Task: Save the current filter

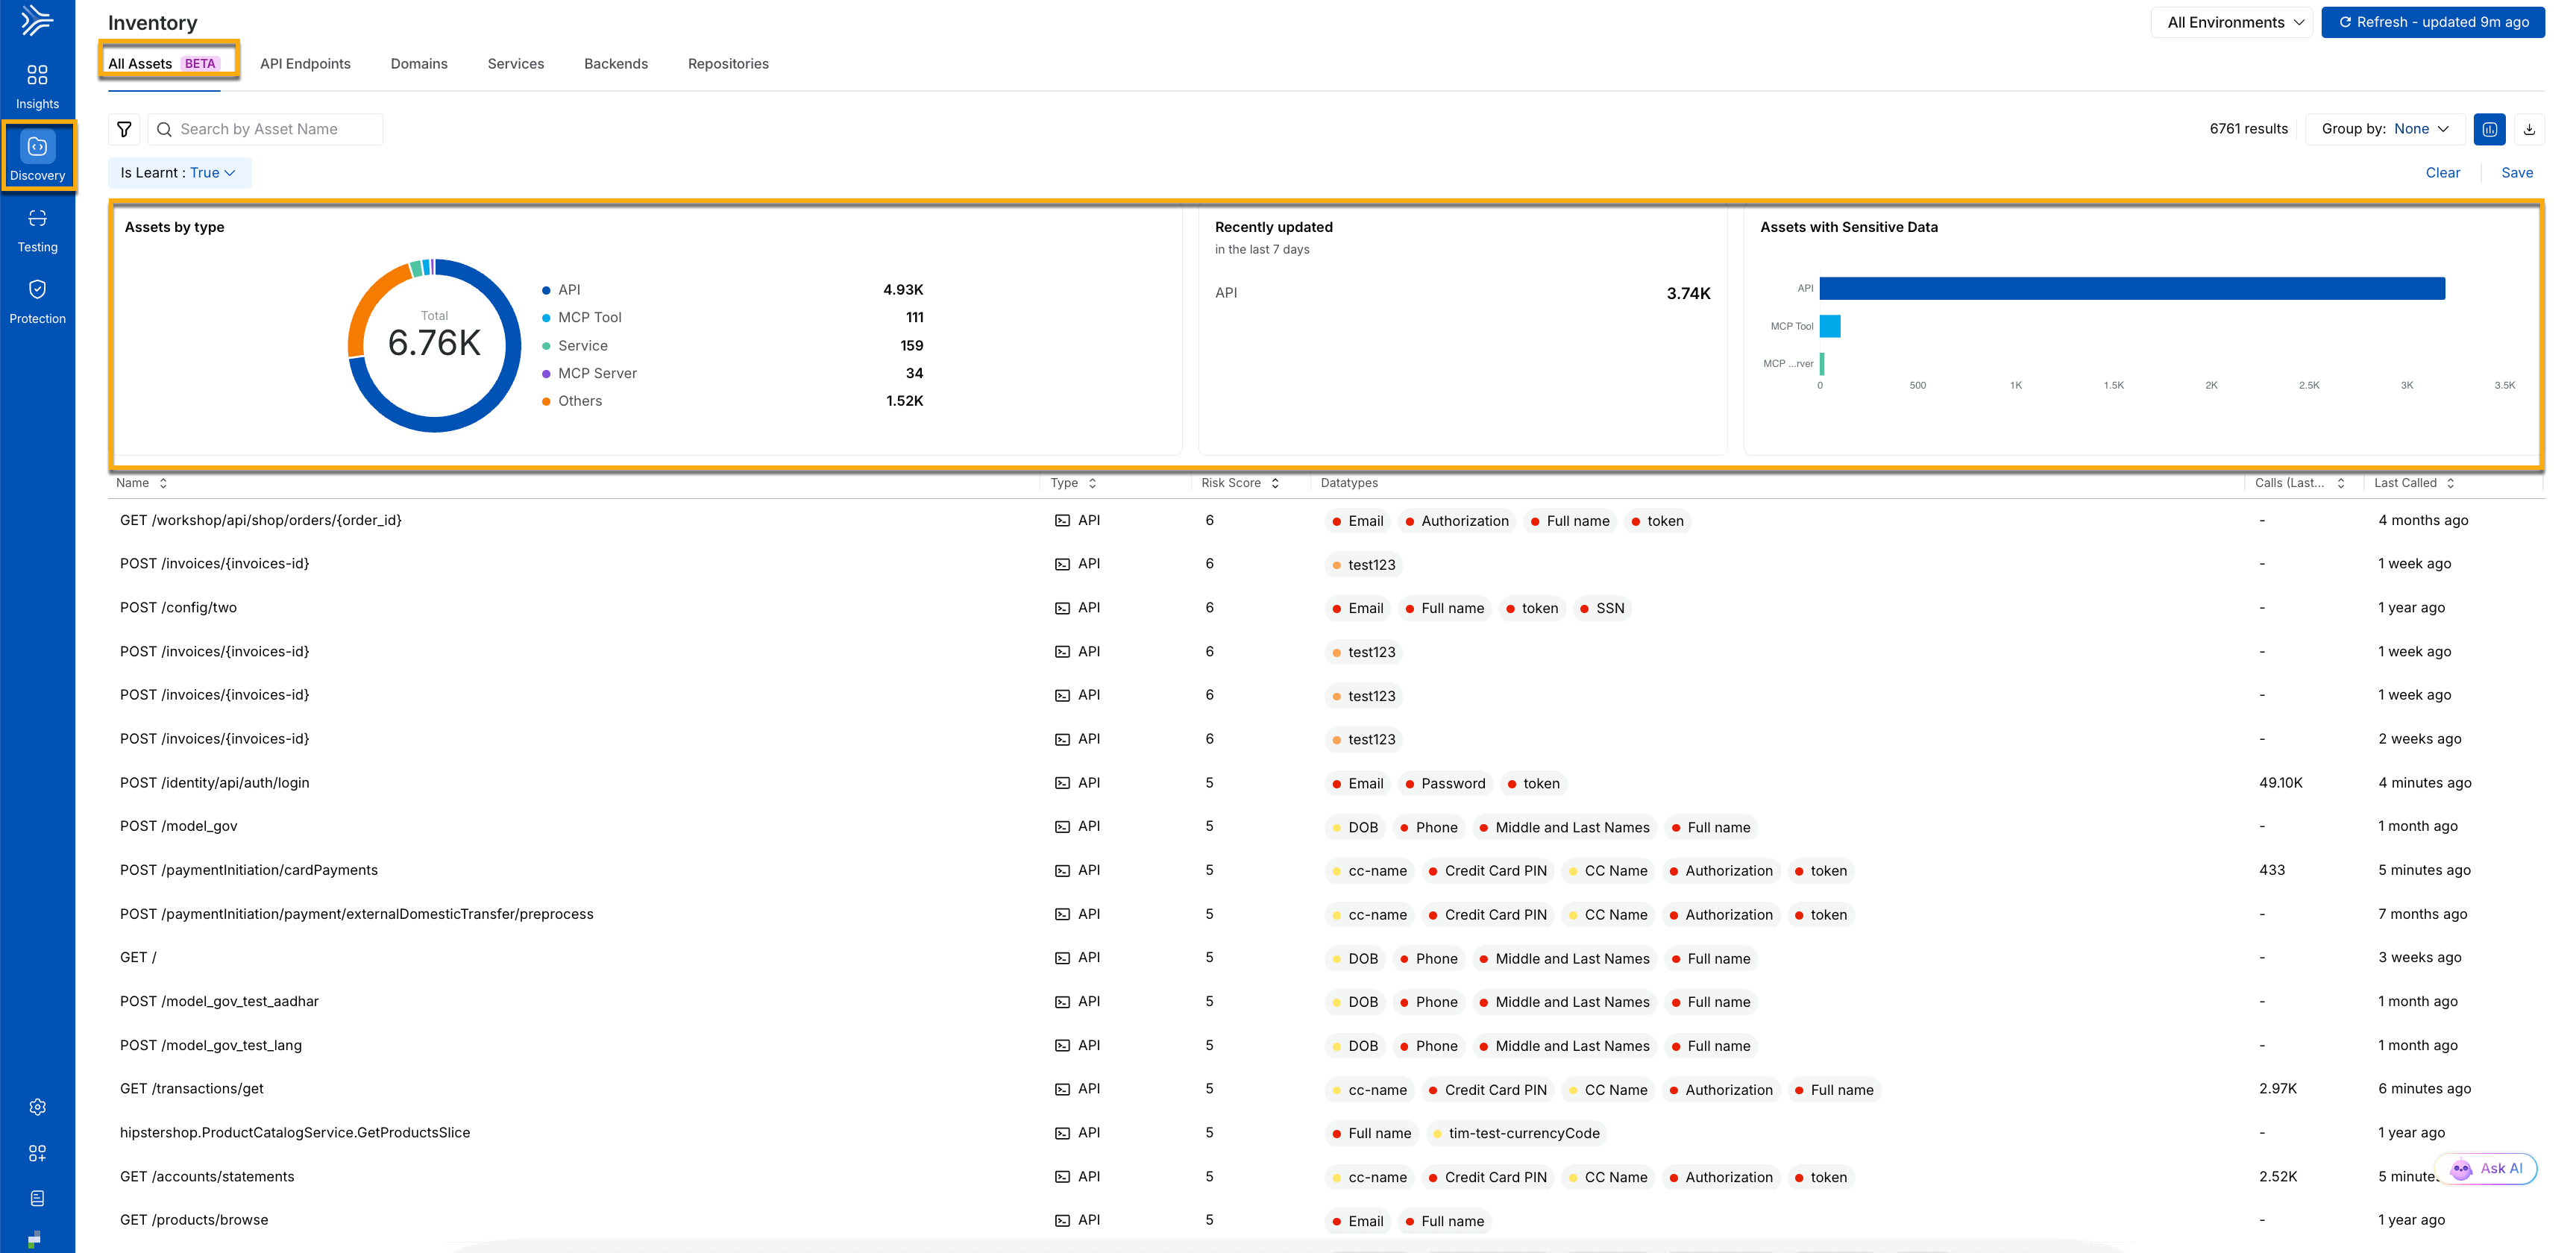Action: tap(2516, 173)
